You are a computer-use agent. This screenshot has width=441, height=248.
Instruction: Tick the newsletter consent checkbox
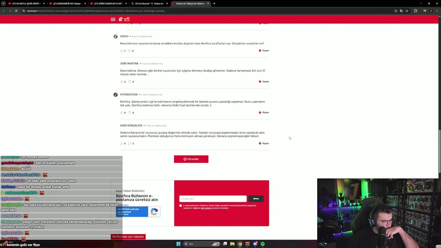pyautogui.click(x=181, y=206)
